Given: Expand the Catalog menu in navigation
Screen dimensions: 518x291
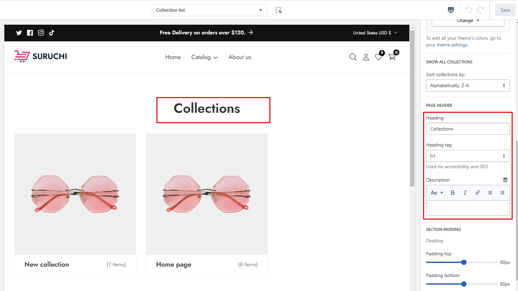Looking at the screenshot, I should [x=204, y=57].
